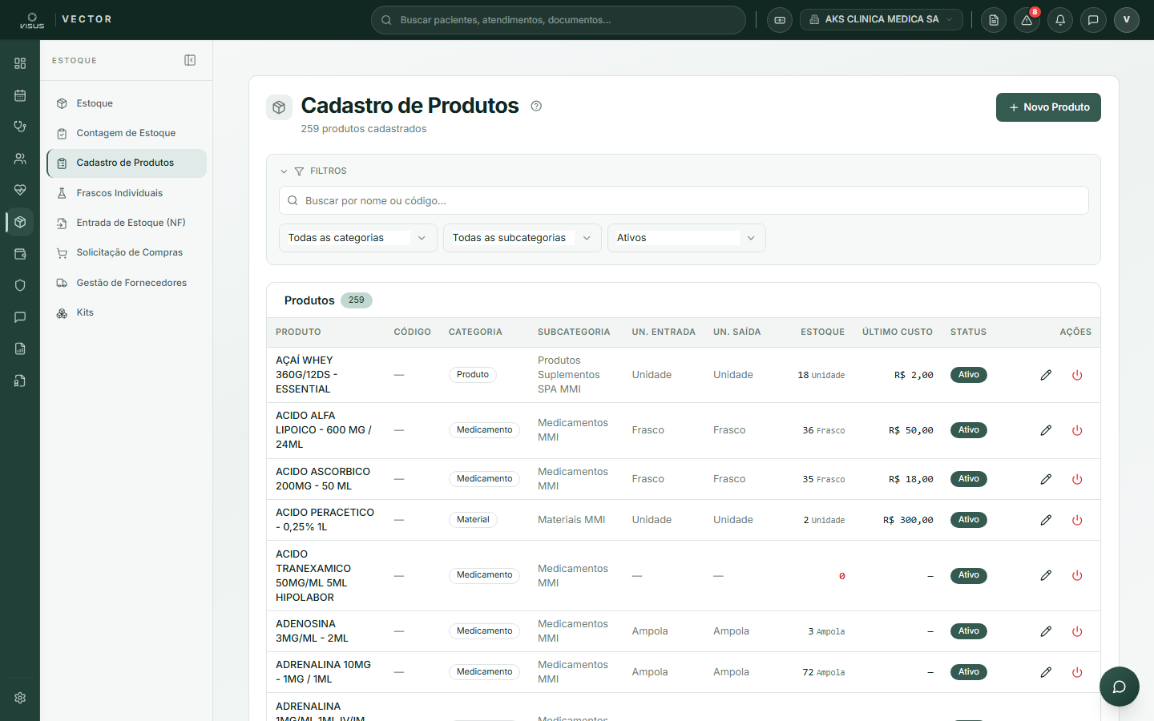The width and height of the screenshot is (1154, 721).
Task: Deactivate ADRENALINA 10MG product
Action: (1077, 672)
